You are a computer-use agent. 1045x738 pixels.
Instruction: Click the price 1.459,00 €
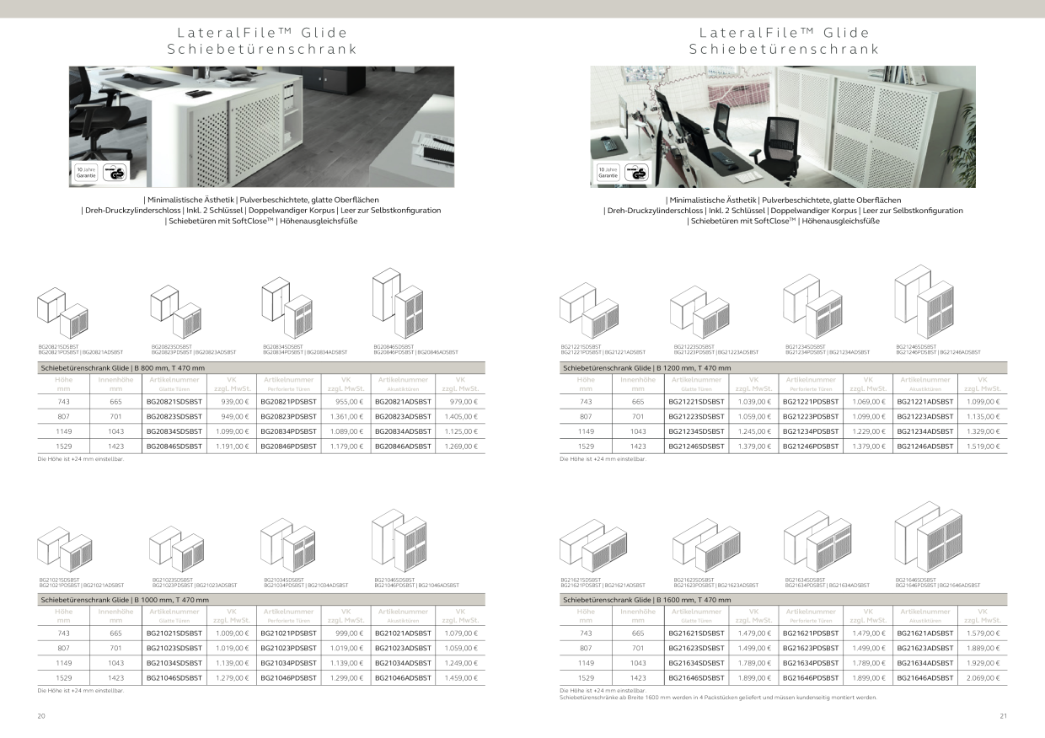[x=461, y=677]
